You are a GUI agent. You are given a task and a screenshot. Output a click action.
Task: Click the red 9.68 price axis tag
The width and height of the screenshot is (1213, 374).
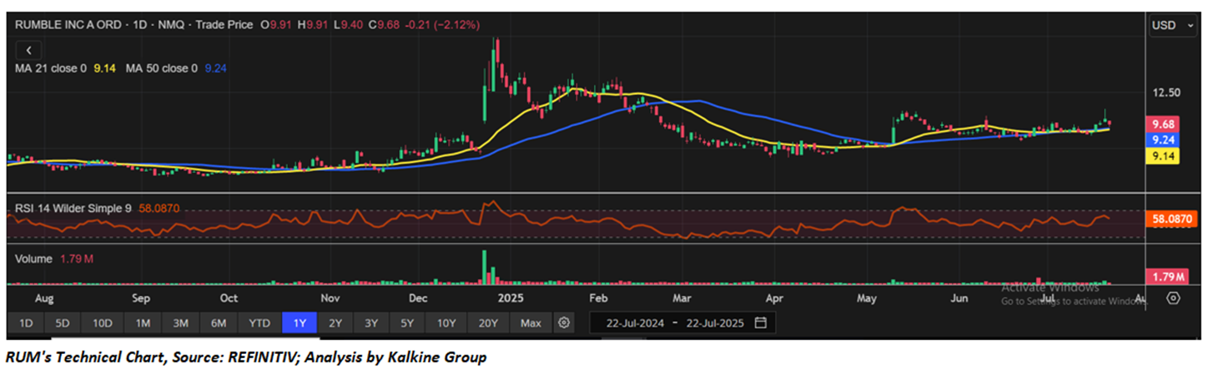point(1163,124)
